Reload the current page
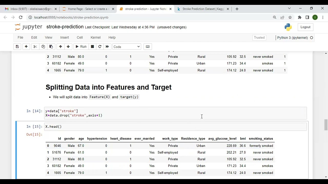Screen dimensions: 328x184 coord(21,17)
